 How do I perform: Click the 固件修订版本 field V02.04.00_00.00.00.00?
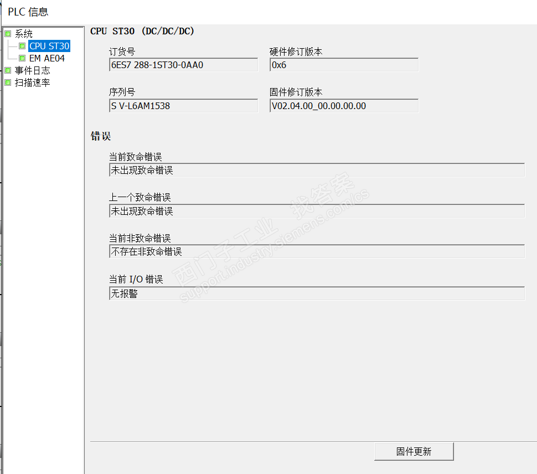tap(344, 106)
